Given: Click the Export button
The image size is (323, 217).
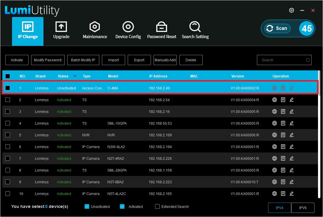Looking at the screenshot, I should tap(139, 60).
